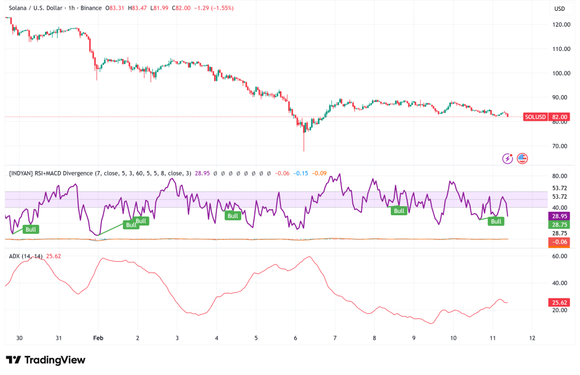This screenshot has width=580, height=375.
Task: Select the Bull marker near the Feb 1 low
Action: click(130, 226)
